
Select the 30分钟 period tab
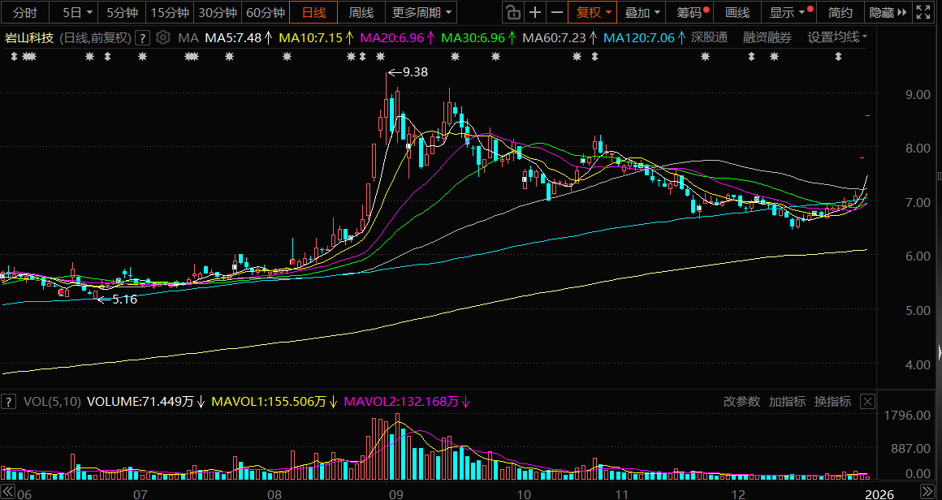tap(218, 12)
